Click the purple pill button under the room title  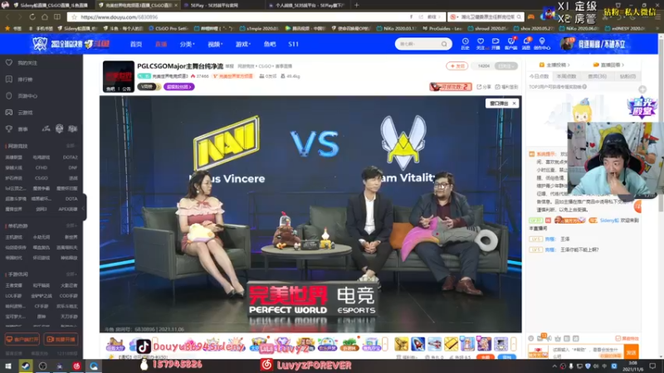pos(178,87)
